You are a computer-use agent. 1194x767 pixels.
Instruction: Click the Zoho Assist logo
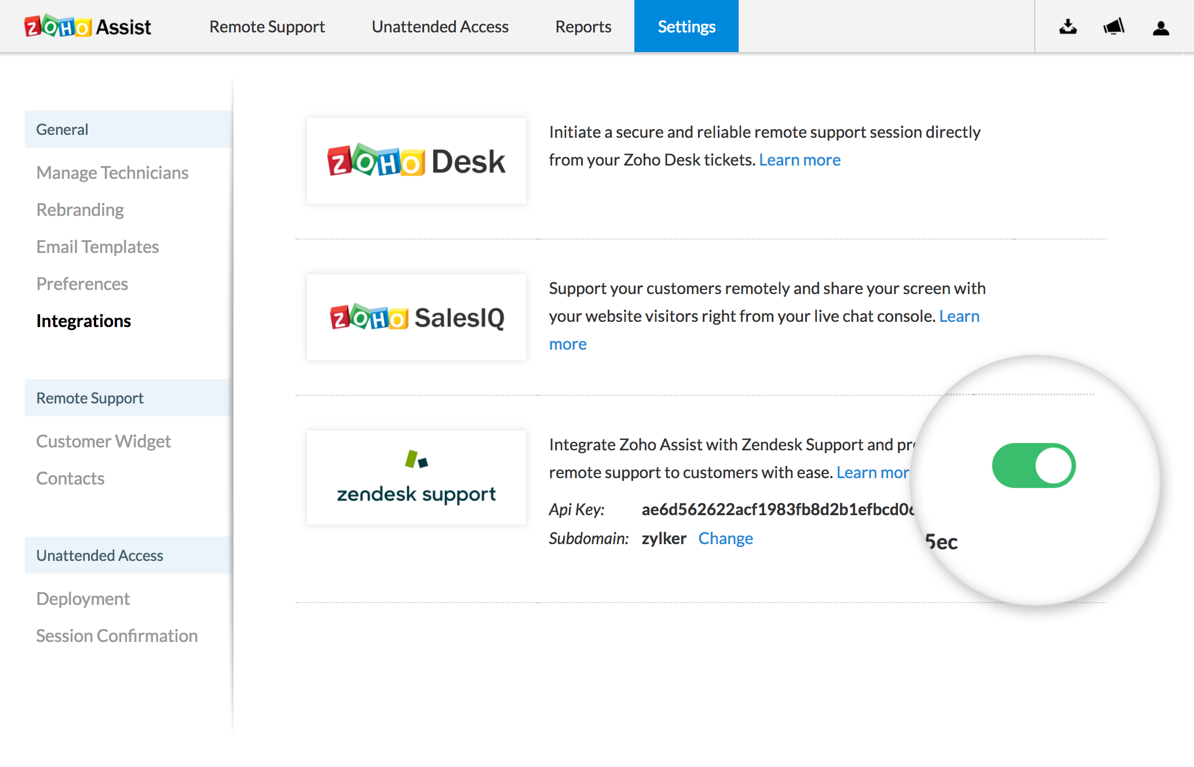coord(87,27)
